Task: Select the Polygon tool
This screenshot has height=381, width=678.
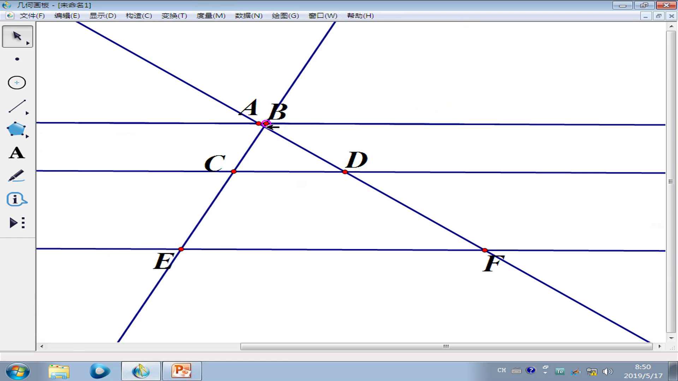Action: coord(16,129)
